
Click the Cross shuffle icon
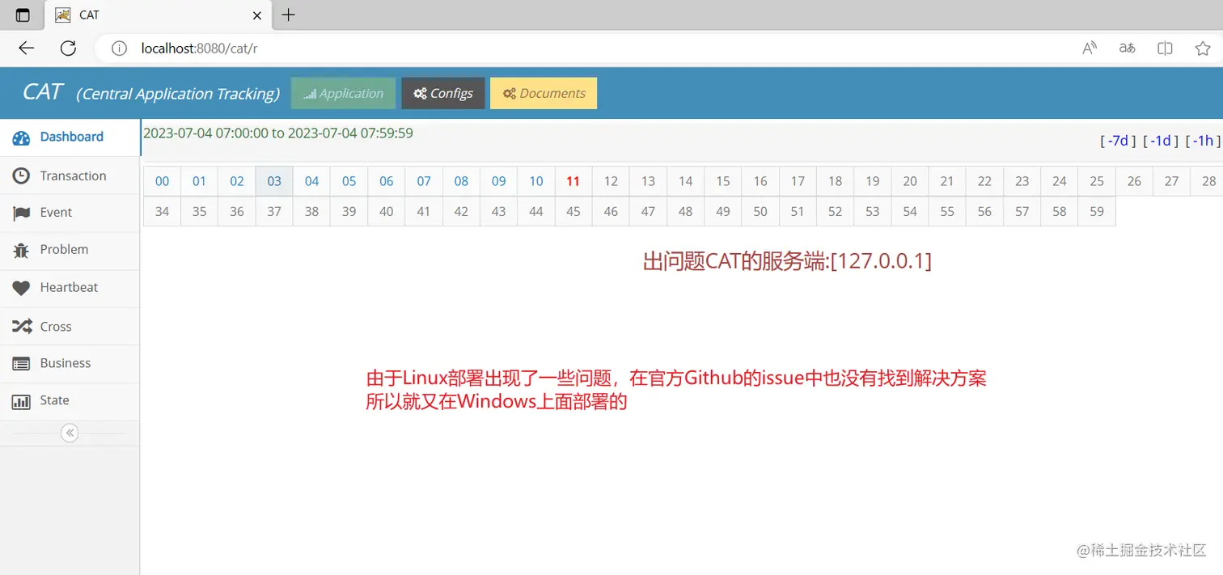click(21, 327)
